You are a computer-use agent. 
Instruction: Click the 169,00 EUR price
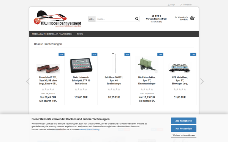coord(81,97)
